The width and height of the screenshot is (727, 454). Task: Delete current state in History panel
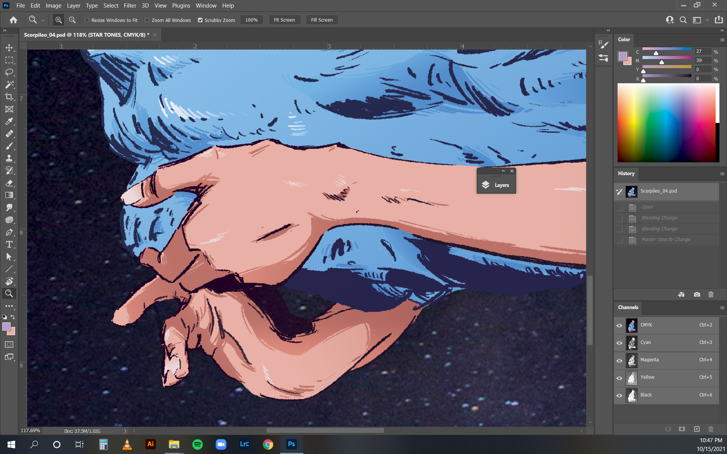[711, 294]
